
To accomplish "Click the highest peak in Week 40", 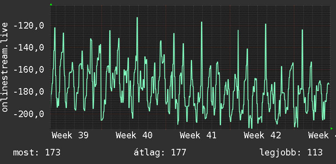I will (137, 18).
